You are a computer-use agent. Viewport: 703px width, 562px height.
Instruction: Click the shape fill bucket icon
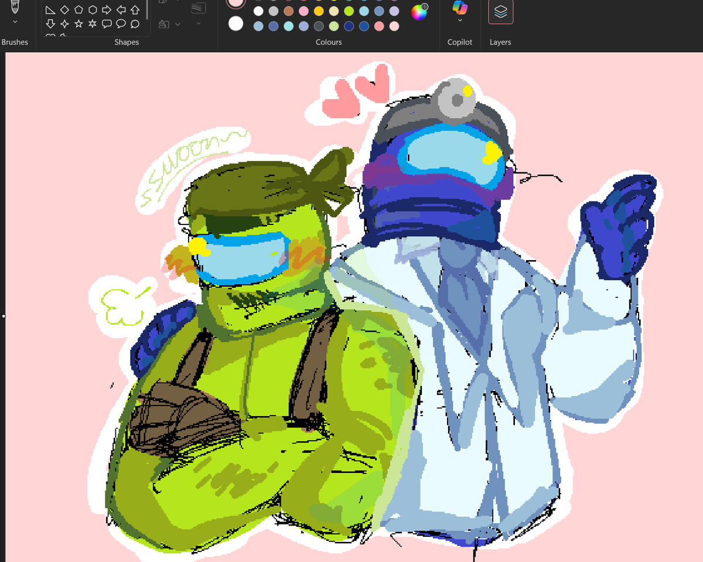[x=164, y=24]
